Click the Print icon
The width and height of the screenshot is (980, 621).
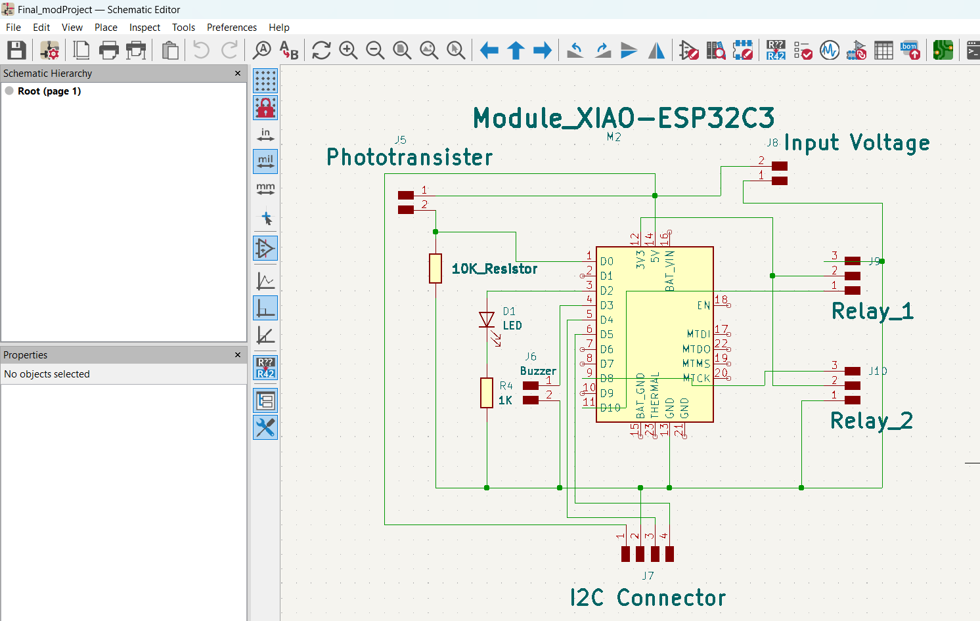(x=109, y=50)
